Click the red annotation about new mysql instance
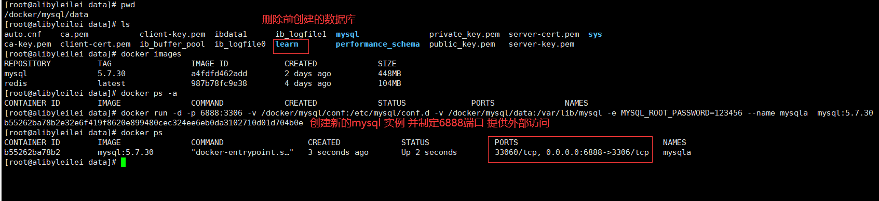The width and height of the screenshot is (879, 201). [x=429, y=123]
